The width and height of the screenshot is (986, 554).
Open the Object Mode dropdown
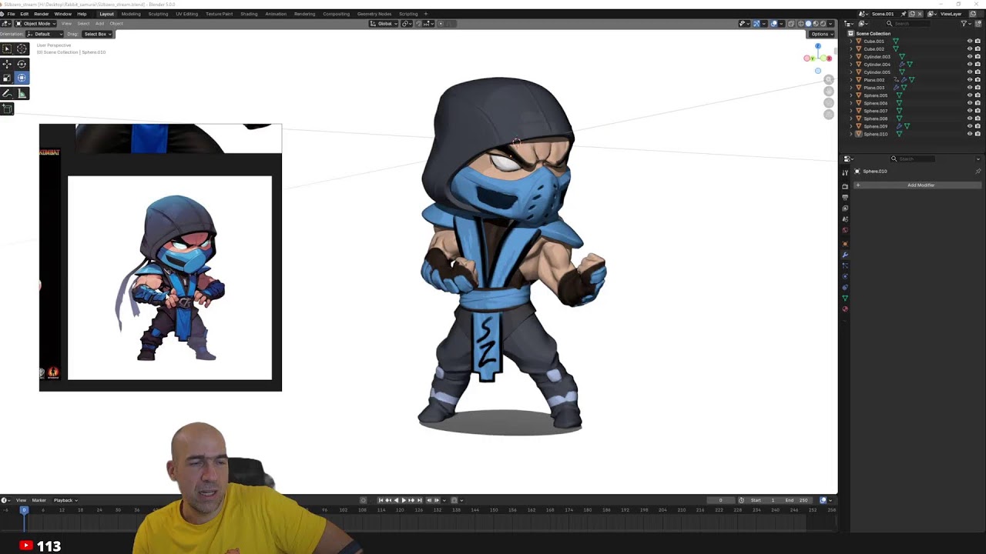35,23
